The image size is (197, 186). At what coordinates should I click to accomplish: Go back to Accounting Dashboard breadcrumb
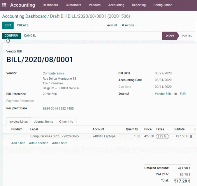24,16
